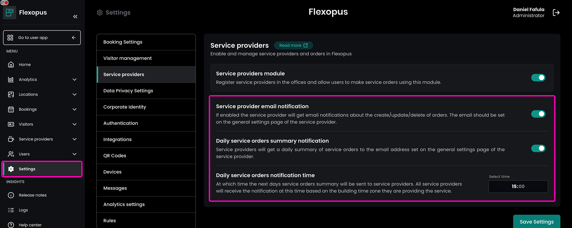The width and height of the screenshot is (572, 228).
Task: Turn off Daily service orders summary notification
Action: (538, 148)
